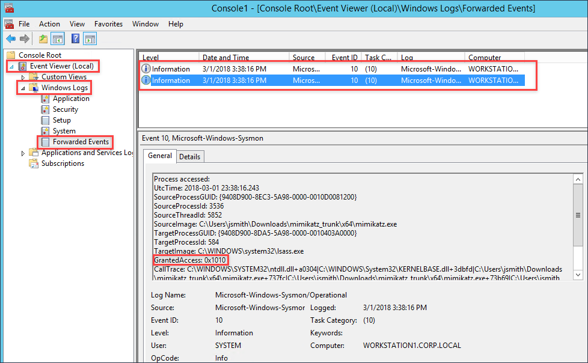This screenshot has width=588, height=363.
Task: Open the Window menu
Action: coord(145,24)
